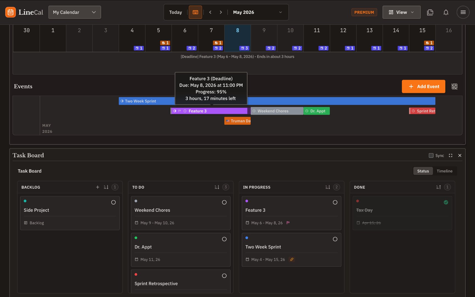475x297 pixels.
Task: Select day 12 in the calendar strip
Action: [x=343, y=38]
